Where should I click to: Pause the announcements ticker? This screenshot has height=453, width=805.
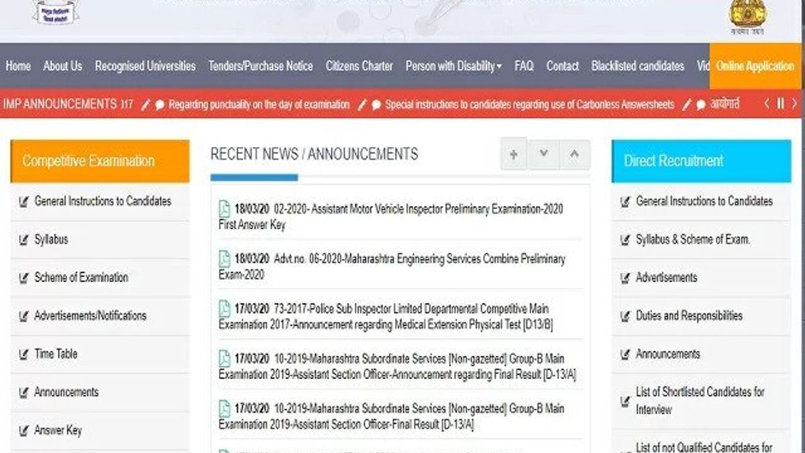[x=781, y=103]
